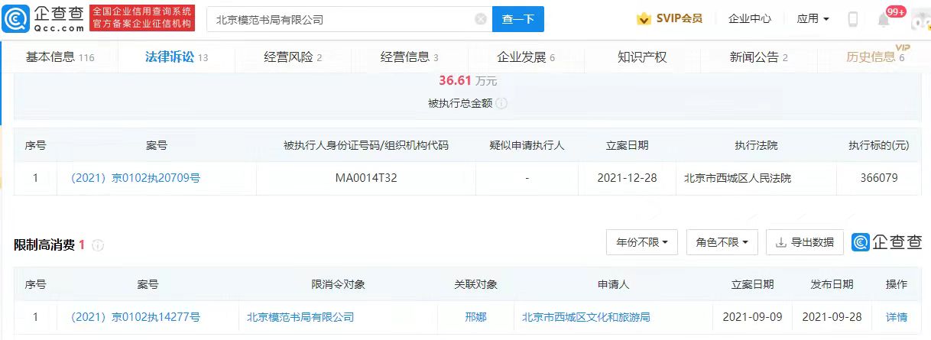Click the filing date 2021-09-09

[x=752, y=317]
